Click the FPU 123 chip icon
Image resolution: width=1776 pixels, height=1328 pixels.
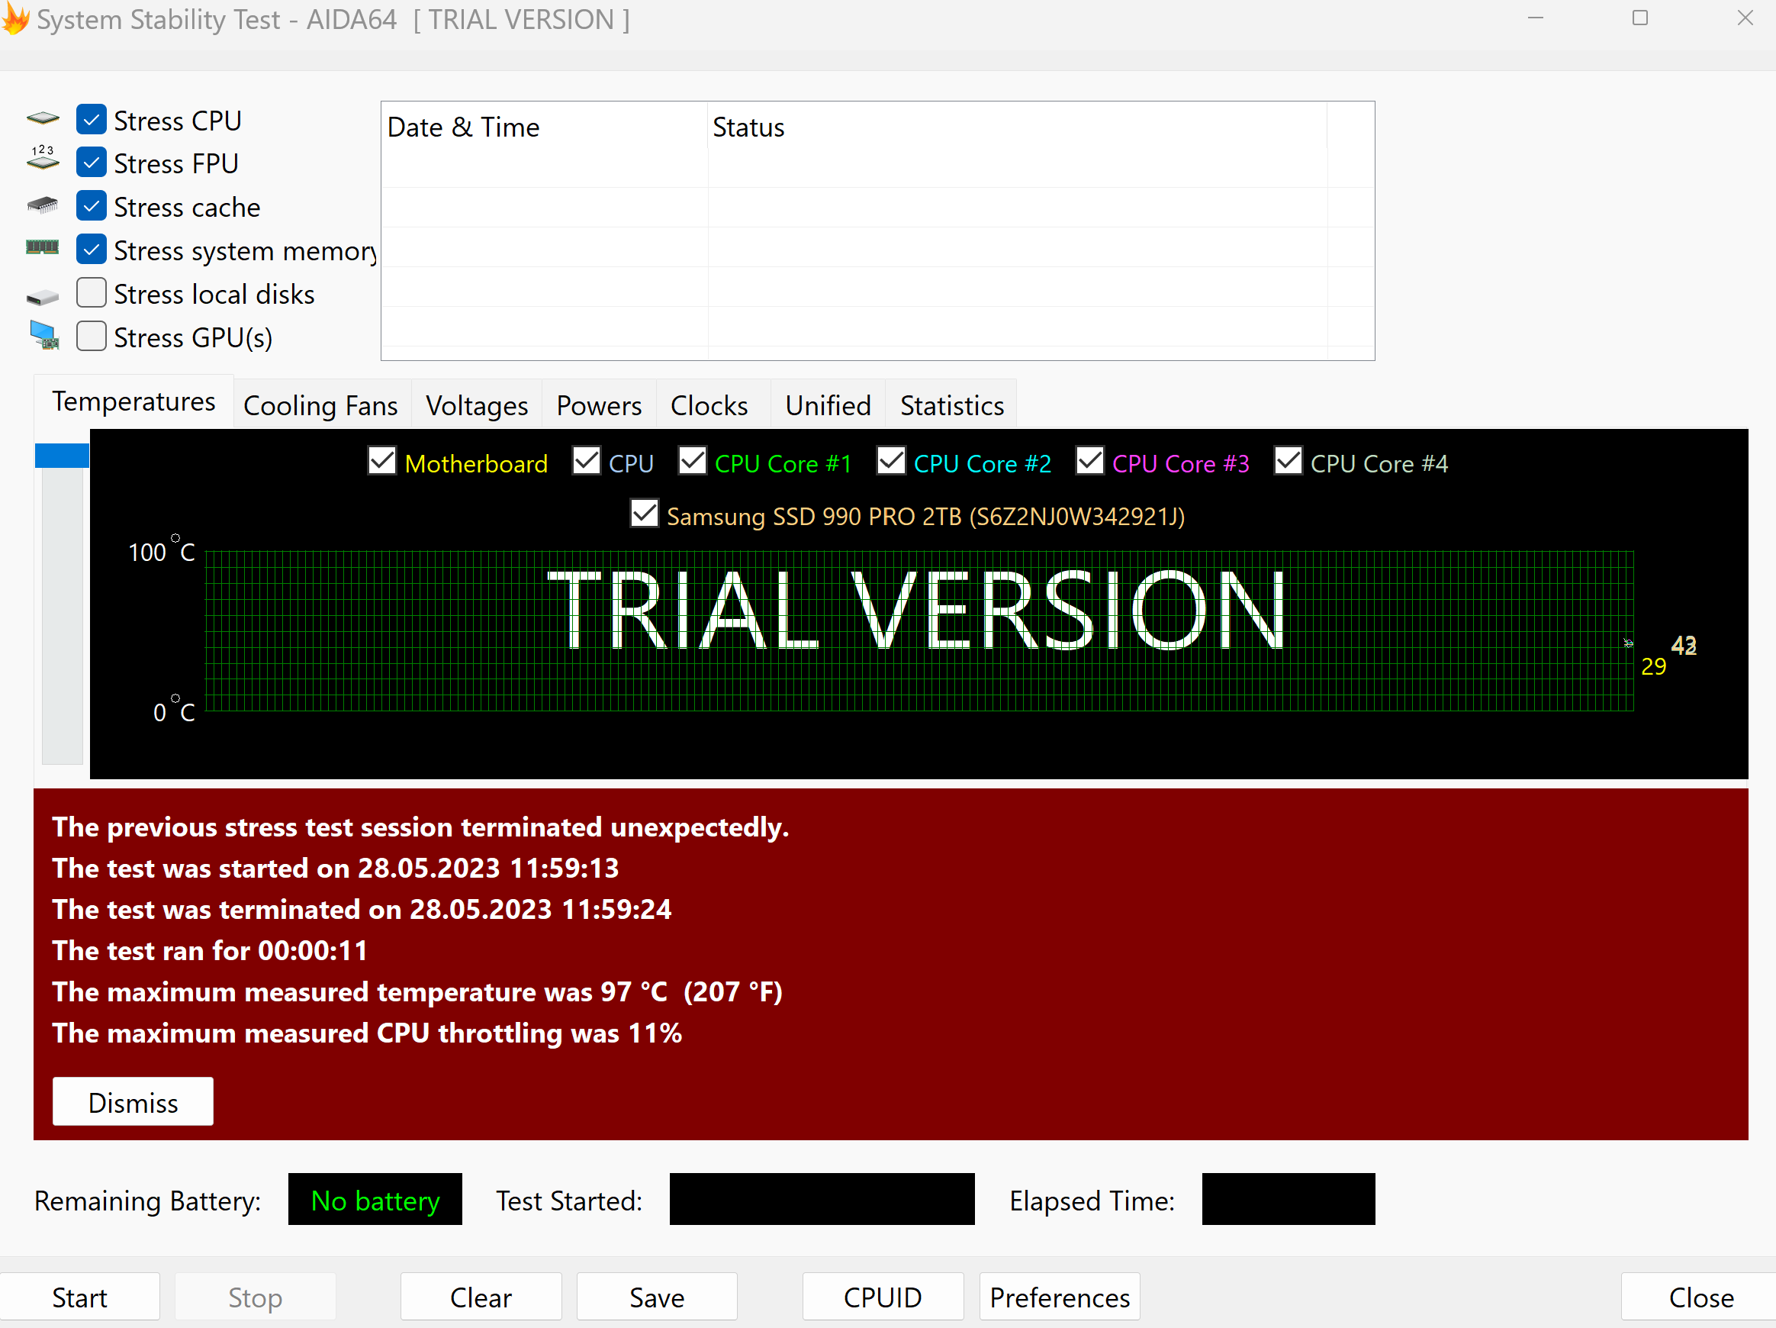[x=43, y=159]
